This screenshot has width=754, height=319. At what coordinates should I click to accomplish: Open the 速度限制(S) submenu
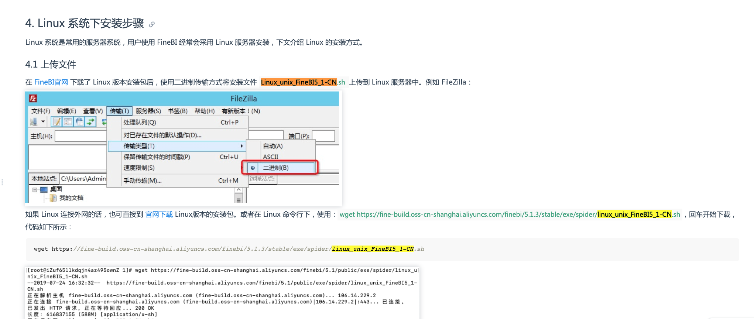click(x=178, y=168)
